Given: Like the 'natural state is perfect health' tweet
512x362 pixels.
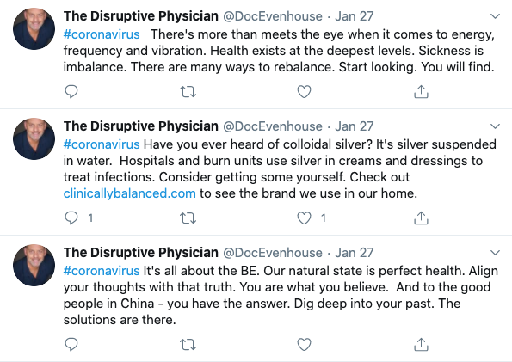Looking at the screenshot, I should tap(304, 344).
